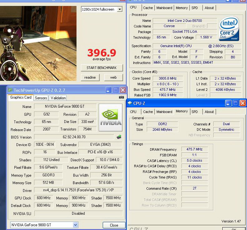
Task: Open Mainboard tab in lower CPU-Z window
Action: point(164,112)
